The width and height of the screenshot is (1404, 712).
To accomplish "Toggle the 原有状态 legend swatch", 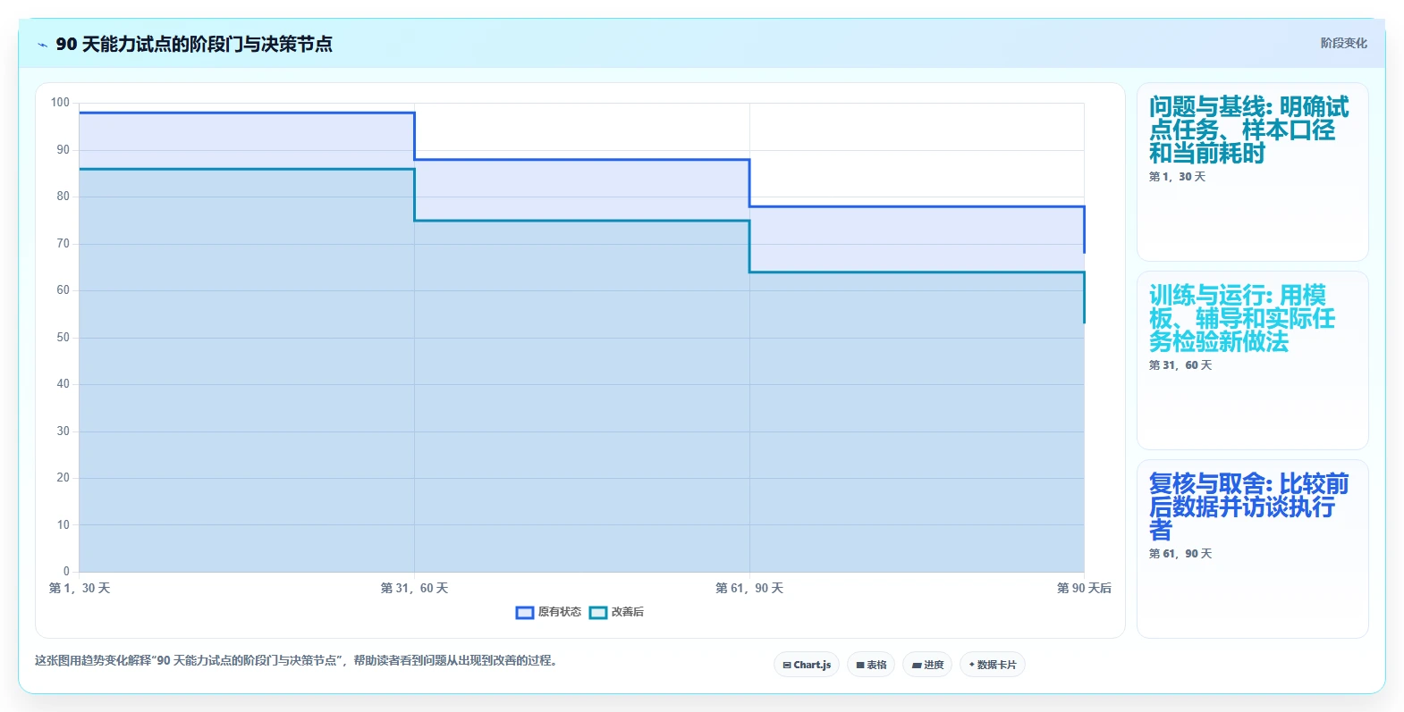I will click(x=525, y=612).
